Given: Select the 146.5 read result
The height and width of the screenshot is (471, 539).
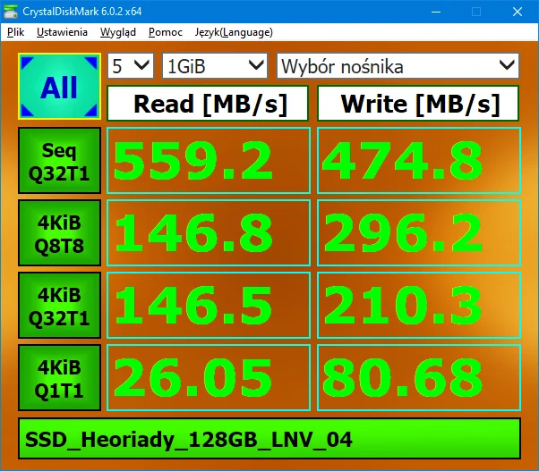Looking at the screenshot, I should tap(209, 306).
